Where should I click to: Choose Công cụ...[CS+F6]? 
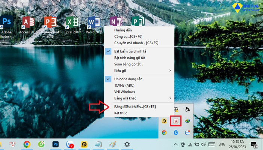click(x=139, y=36)
